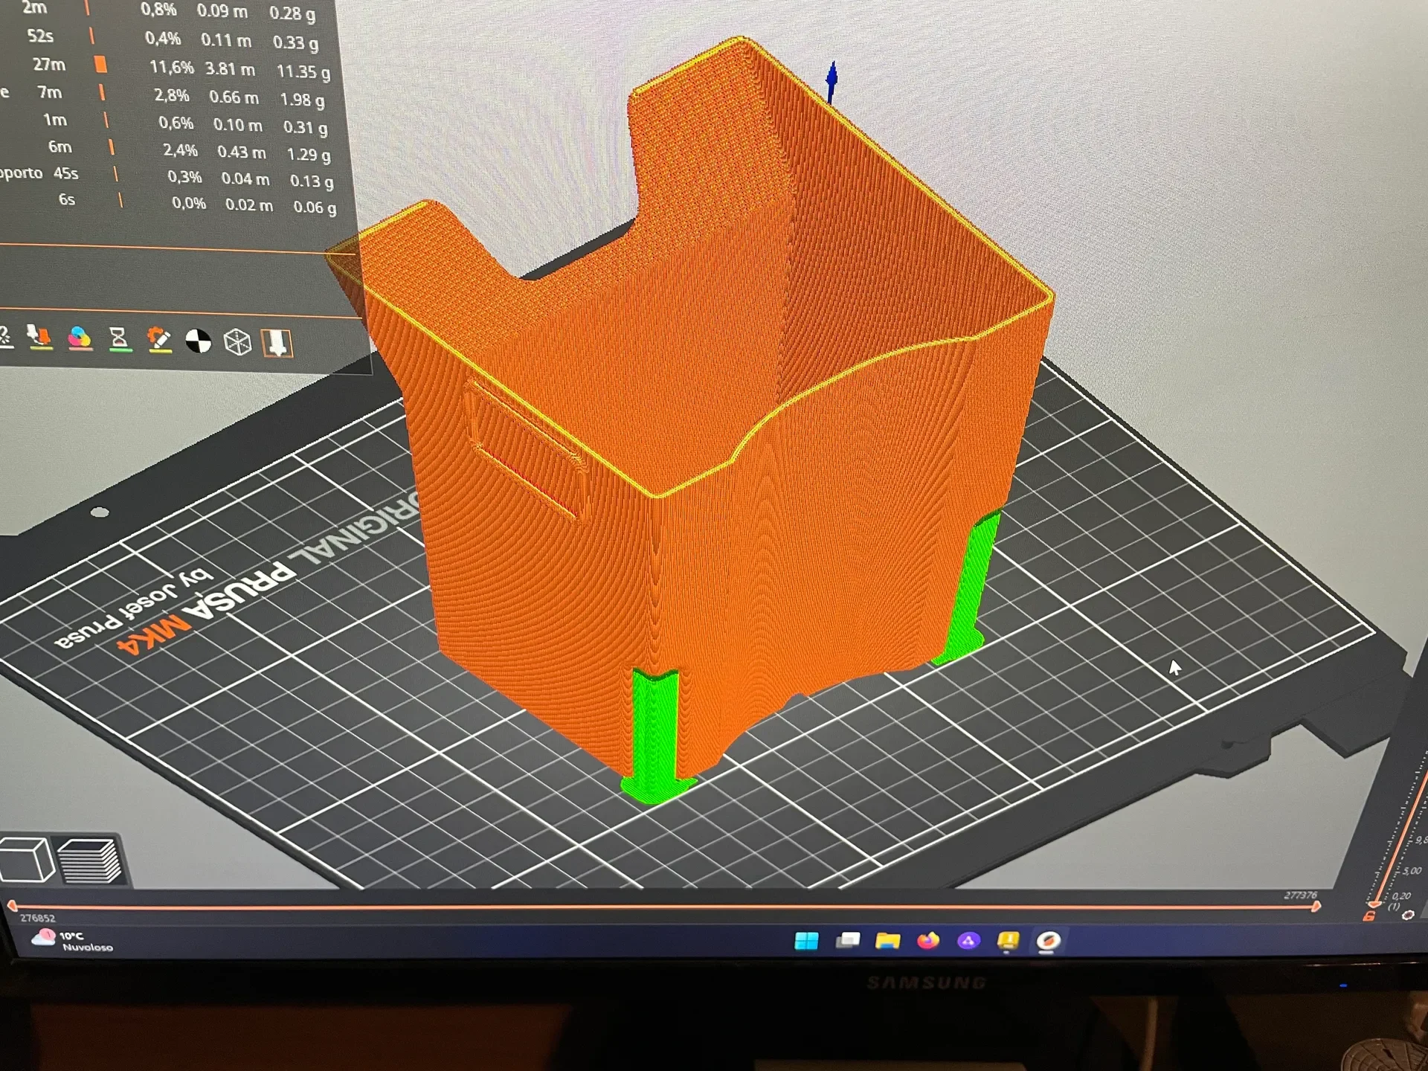1428x1071 pixels.
Task: Click the "276852" slider start label
Action: tap(37, 919)
